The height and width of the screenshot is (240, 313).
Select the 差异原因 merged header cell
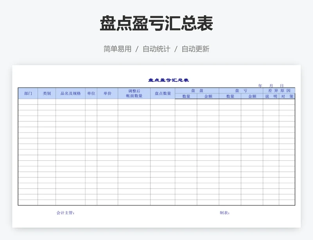click(x=279, y=90)
